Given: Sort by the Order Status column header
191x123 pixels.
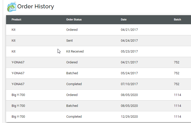Looking at the screenshot, I should pos(74,20).
